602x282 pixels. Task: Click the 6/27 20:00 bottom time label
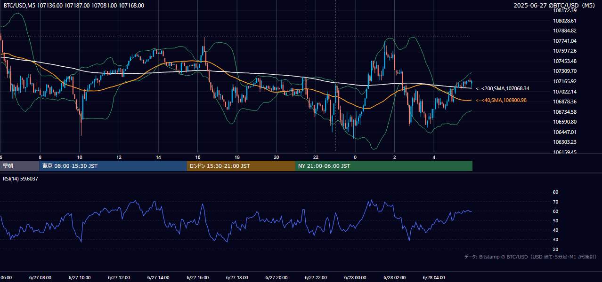(276, 278)
